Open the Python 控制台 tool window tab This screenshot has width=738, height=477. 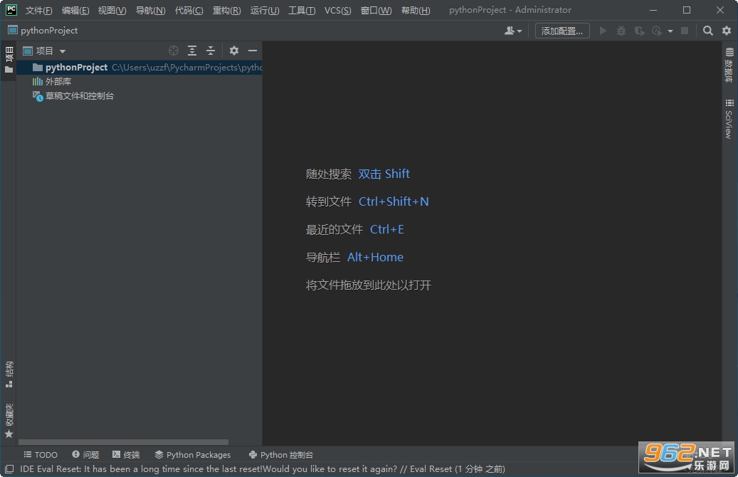pyautogui.click(x=281, y=455)
